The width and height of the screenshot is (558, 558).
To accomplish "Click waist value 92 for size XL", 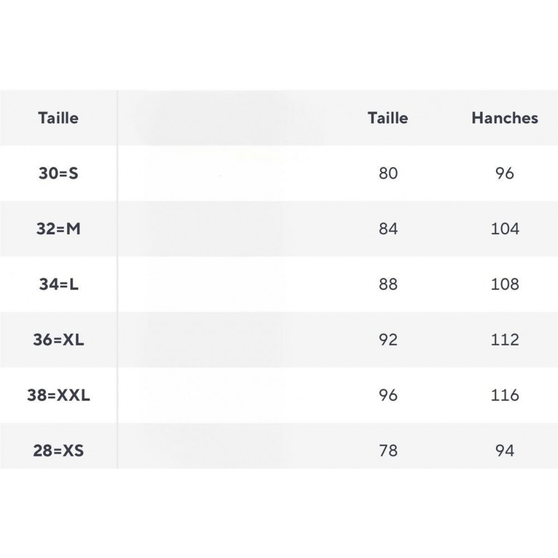I will tap(388, 339).
